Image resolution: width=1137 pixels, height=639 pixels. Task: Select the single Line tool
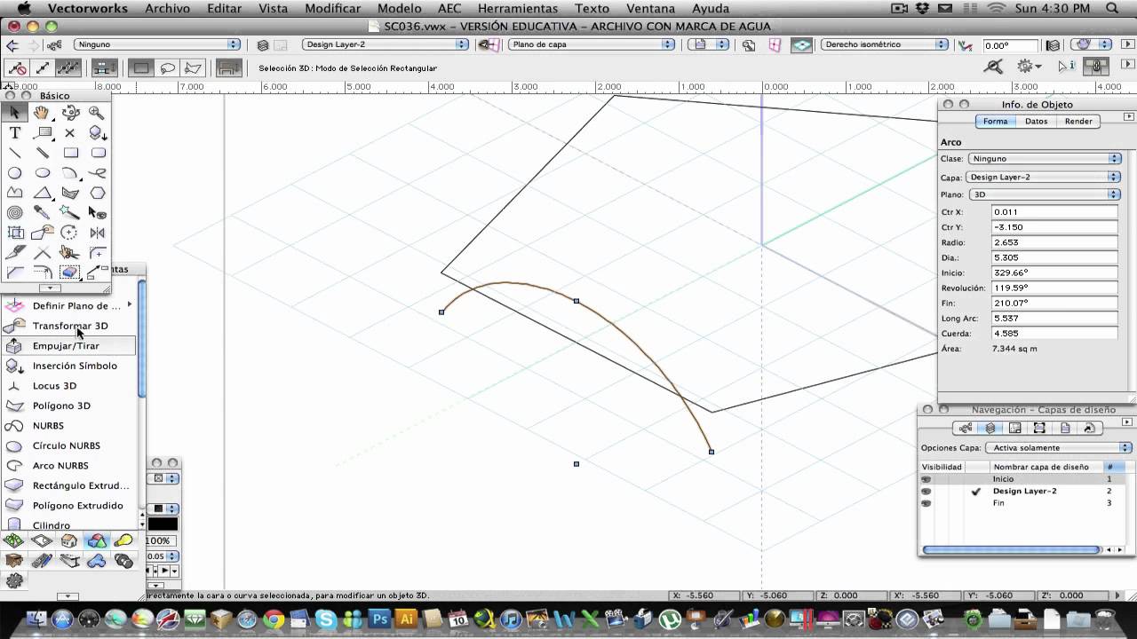click(14, 153)
